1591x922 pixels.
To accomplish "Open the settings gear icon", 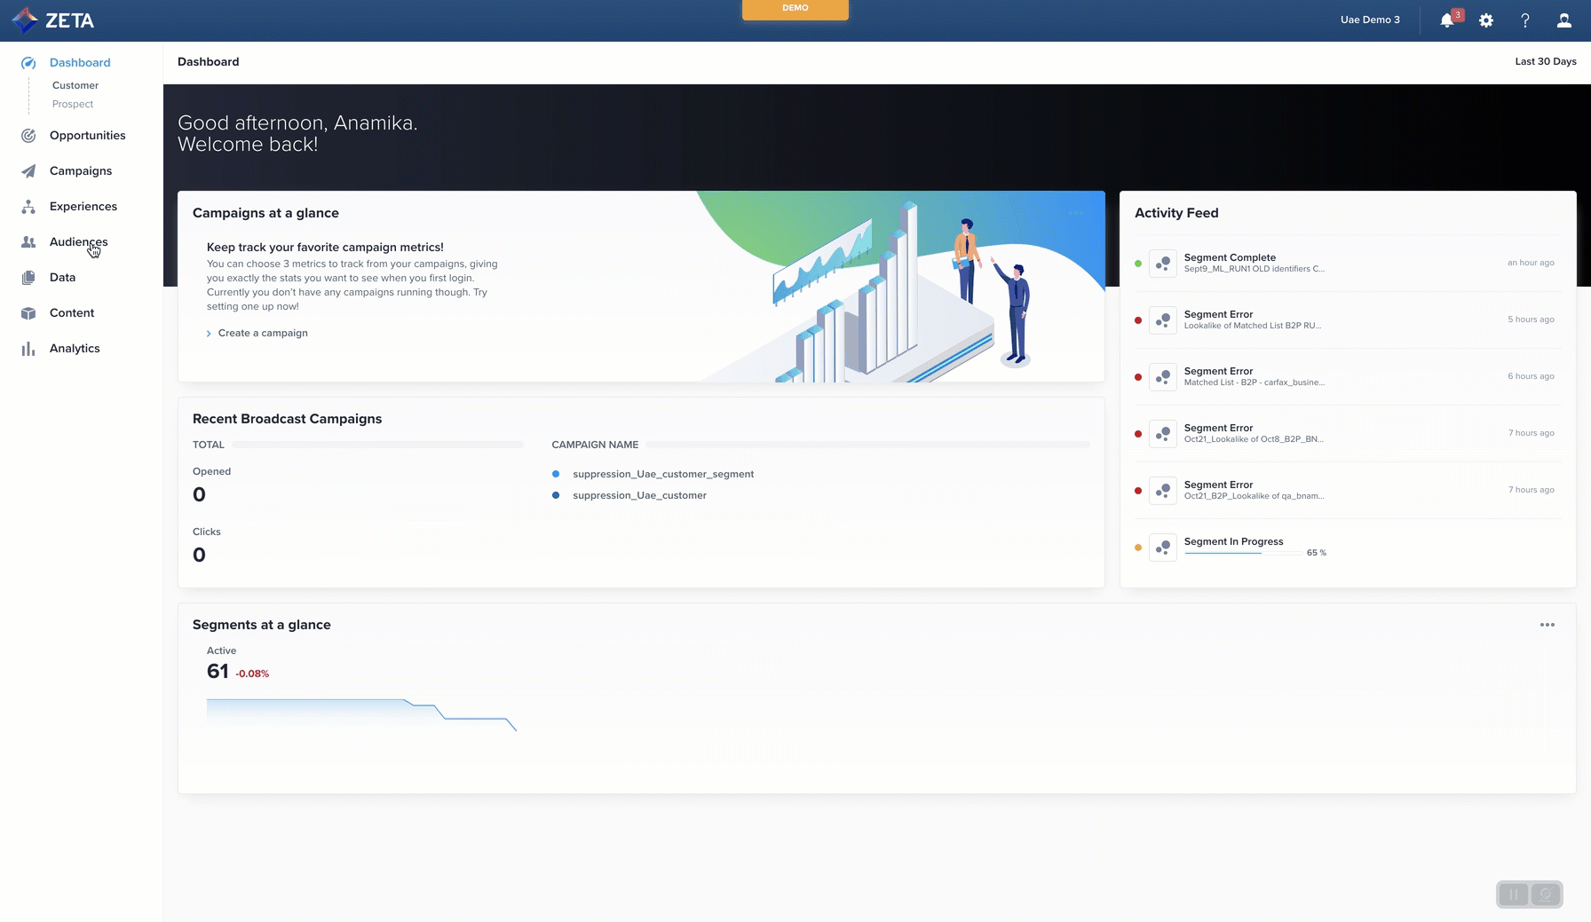I will point(1486,20).
